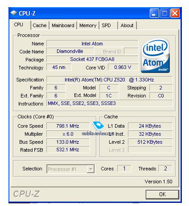
Task: Click the Processor #1 combo box
Action: tap(70, 169)
